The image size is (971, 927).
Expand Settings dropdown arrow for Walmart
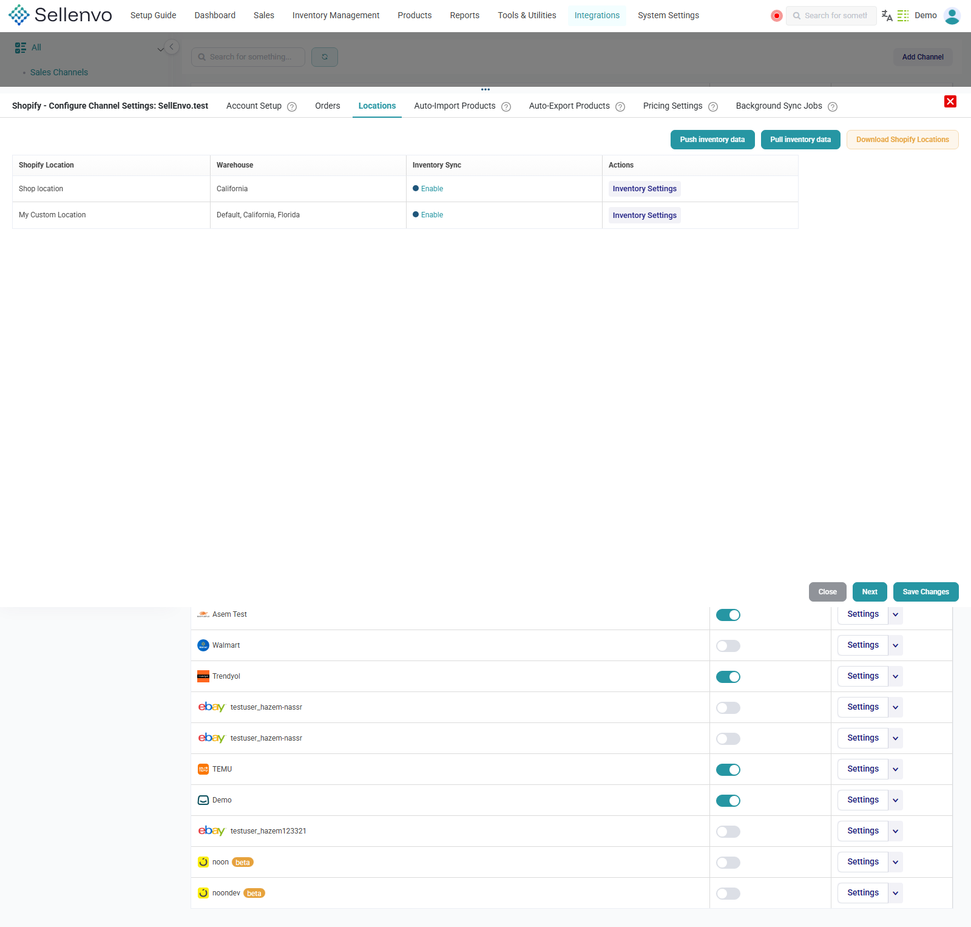(x=896, y=645)
